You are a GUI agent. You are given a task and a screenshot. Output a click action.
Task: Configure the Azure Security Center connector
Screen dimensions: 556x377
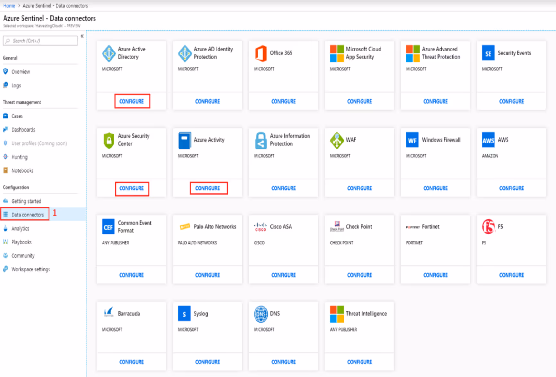pyautogui.click(x=131, y=188)
